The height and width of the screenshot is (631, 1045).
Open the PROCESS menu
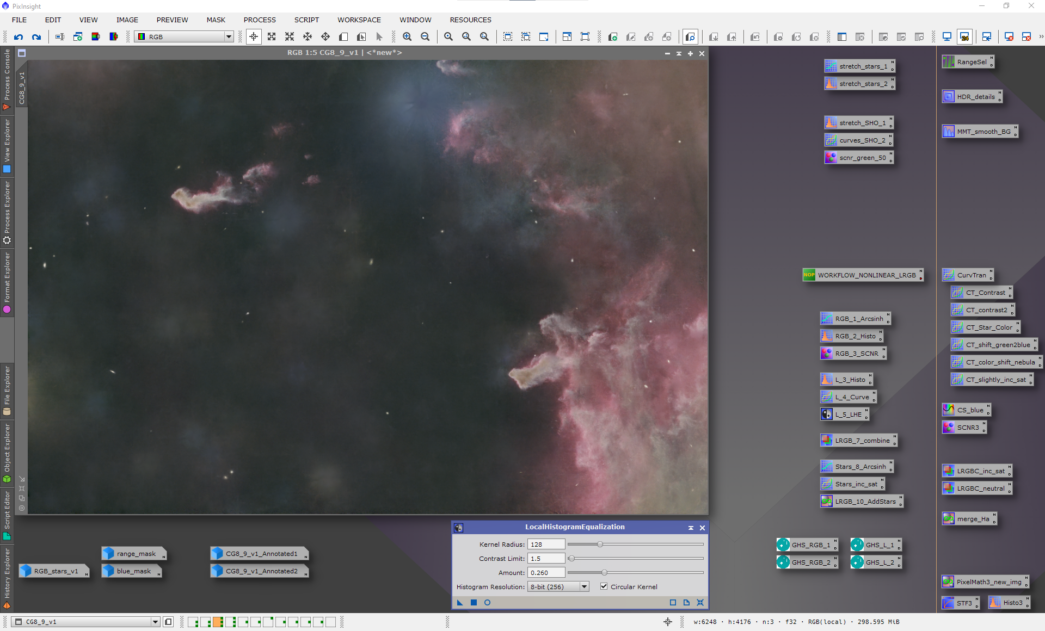(x=260, y=20)
